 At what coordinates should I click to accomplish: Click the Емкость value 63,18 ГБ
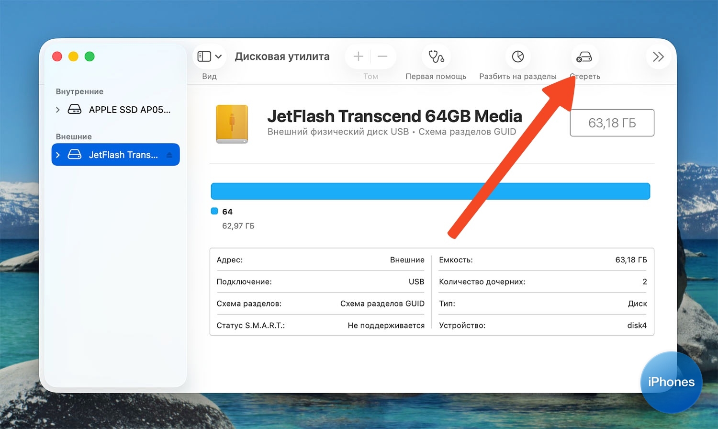click(x=631, y=260)
